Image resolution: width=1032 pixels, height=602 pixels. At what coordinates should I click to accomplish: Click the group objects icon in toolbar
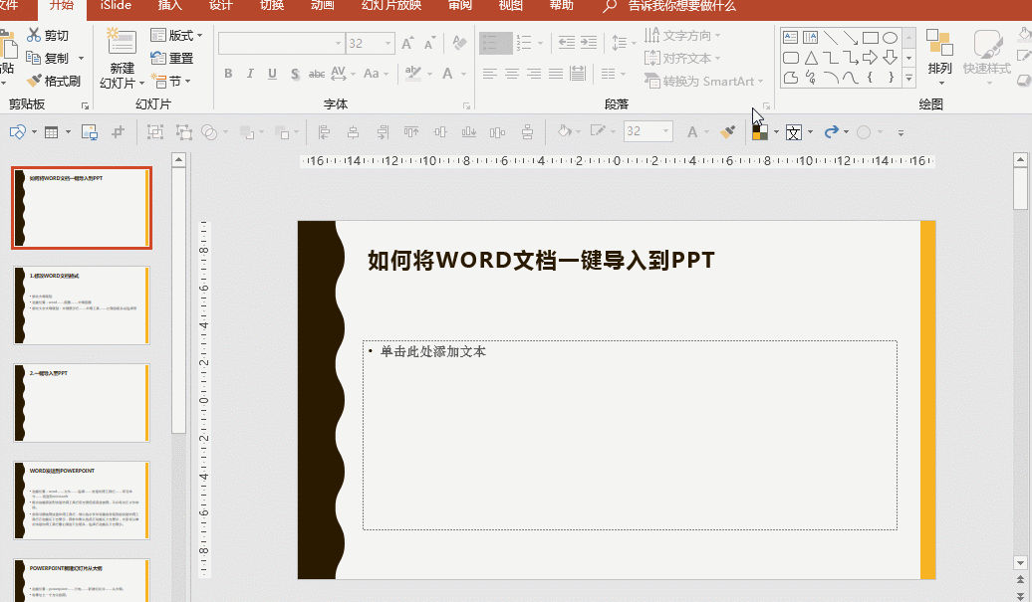click(155, 132)
